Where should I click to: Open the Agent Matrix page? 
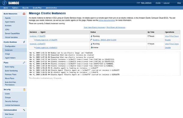pyautogui.click(x=10, y=22)
